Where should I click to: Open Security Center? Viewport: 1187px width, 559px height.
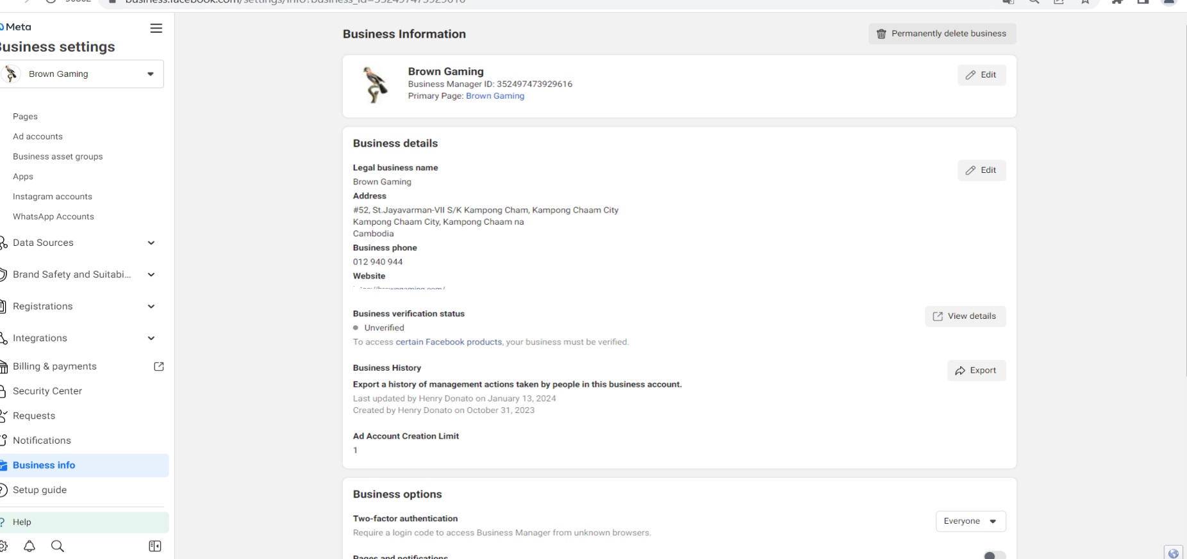(47, 391)
